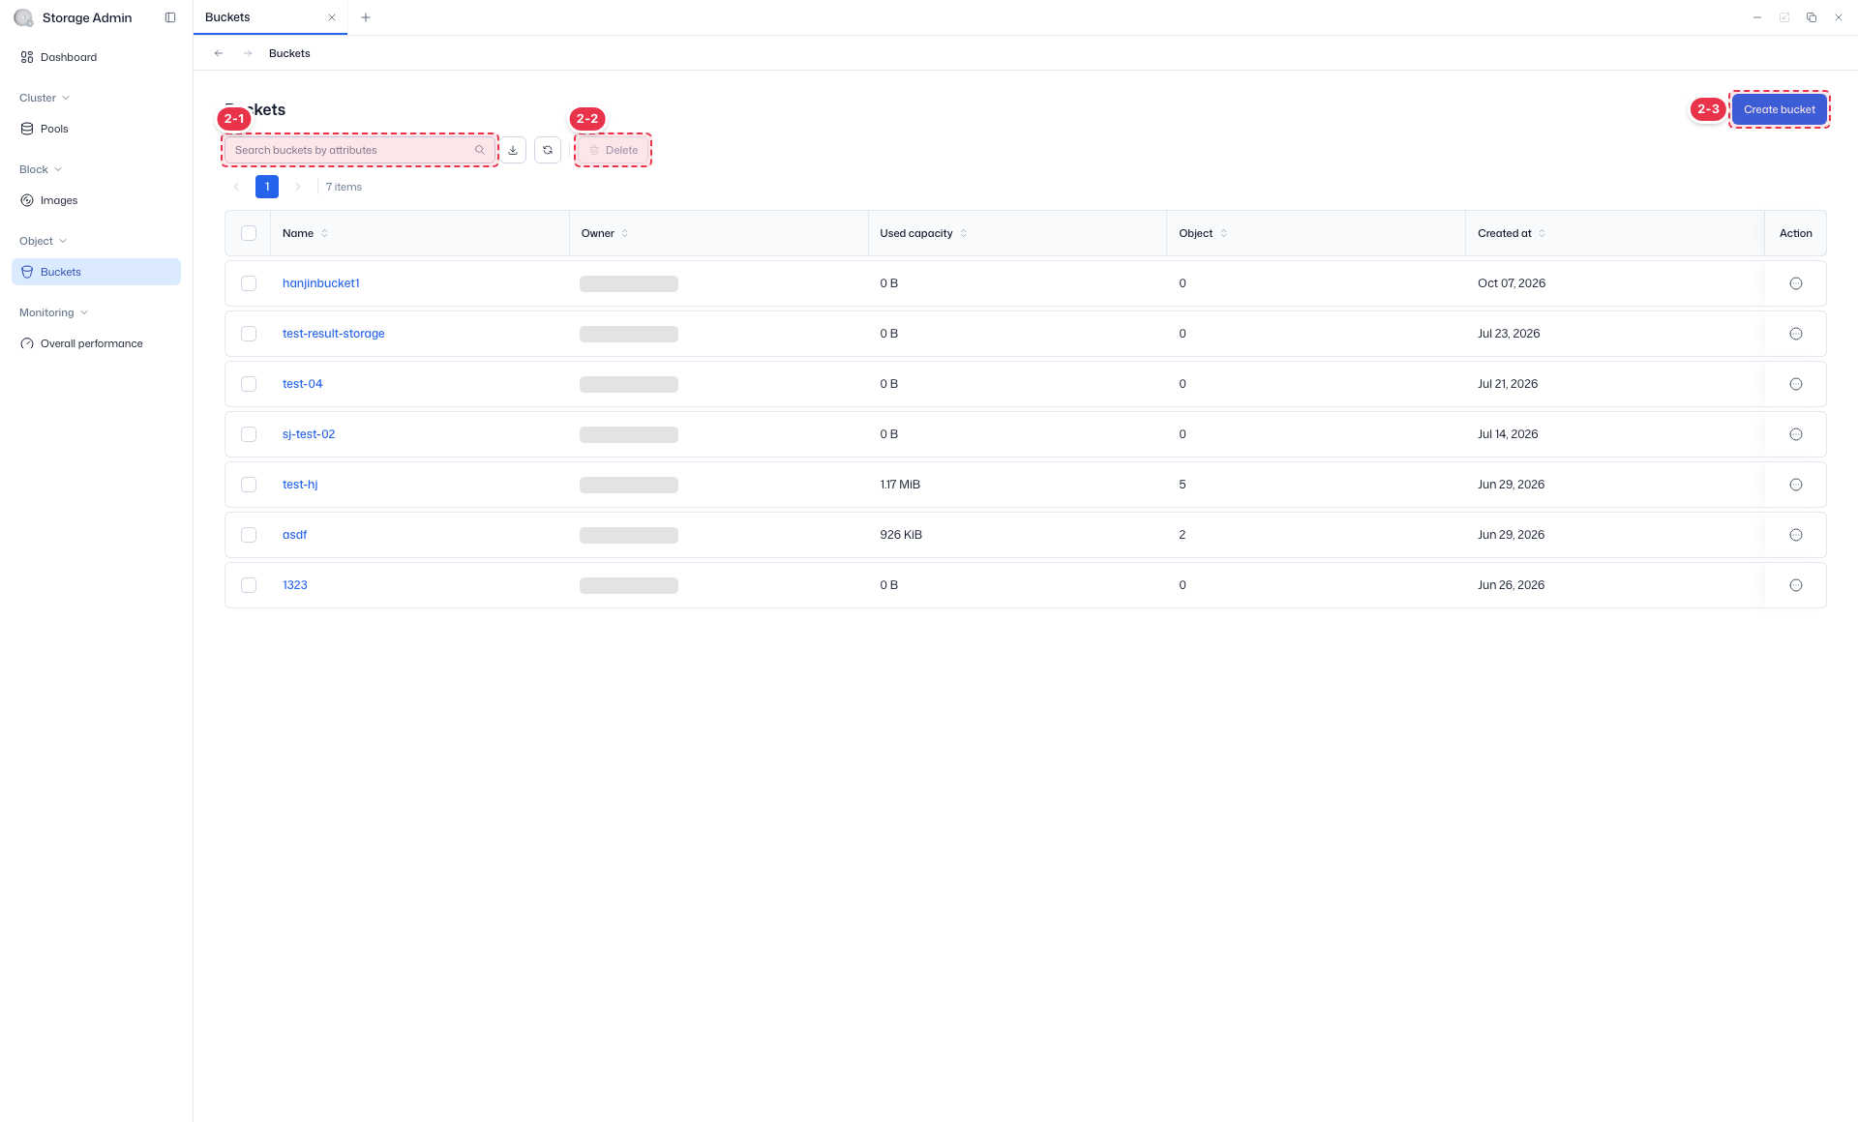Open the action menu for bucket 1323

coord(1796,585)
